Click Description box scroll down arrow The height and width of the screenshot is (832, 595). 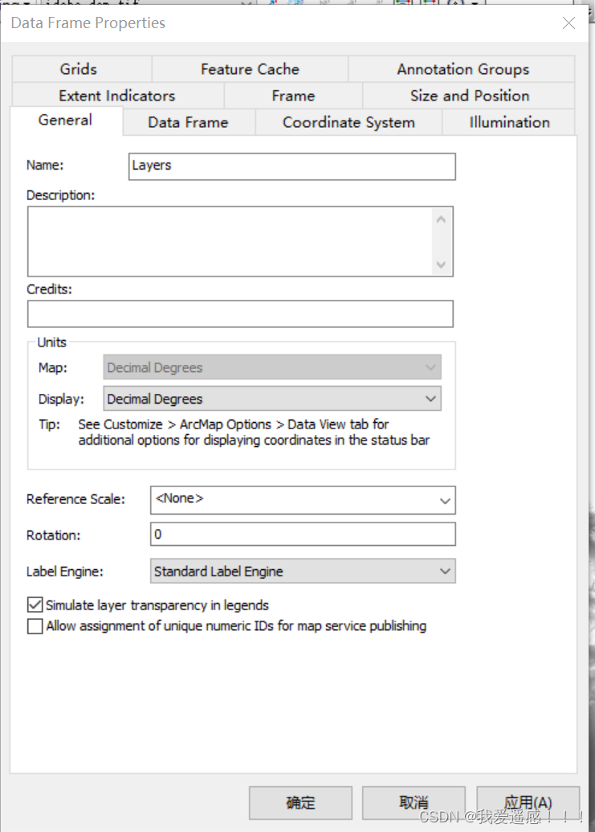(x=441, y=264)
